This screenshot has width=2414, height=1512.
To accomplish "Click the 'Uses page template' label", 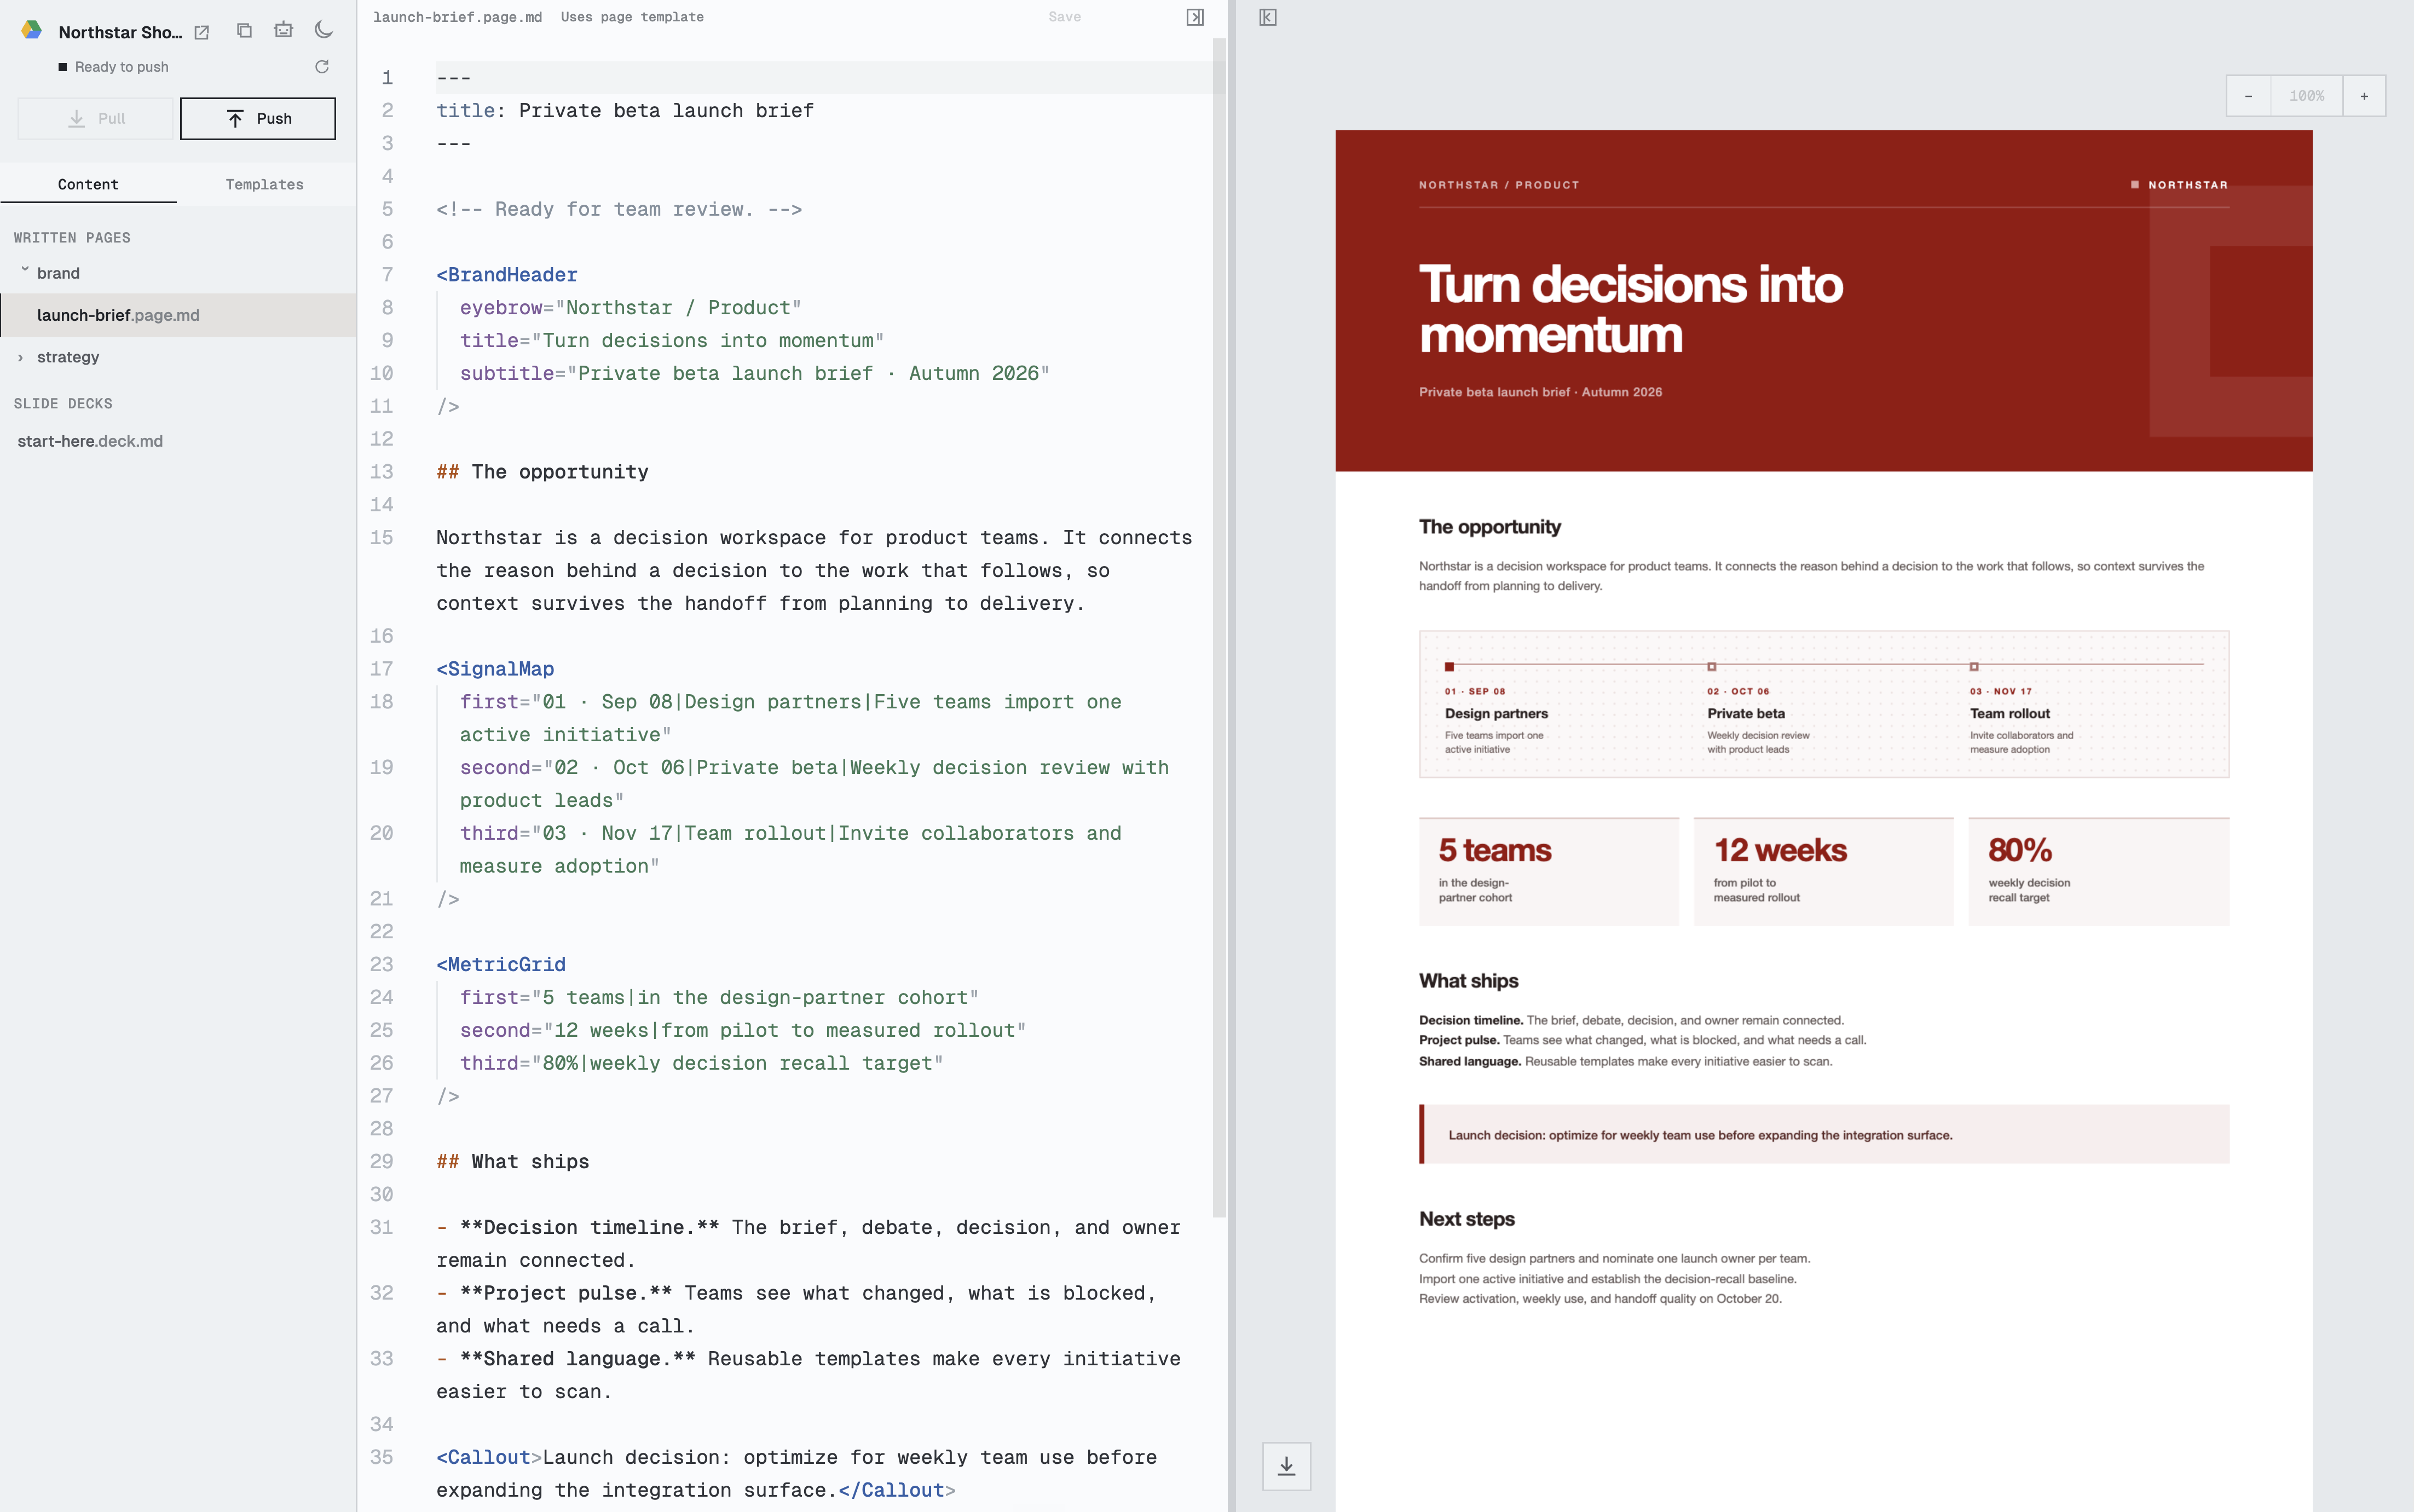I will point(632,17).
